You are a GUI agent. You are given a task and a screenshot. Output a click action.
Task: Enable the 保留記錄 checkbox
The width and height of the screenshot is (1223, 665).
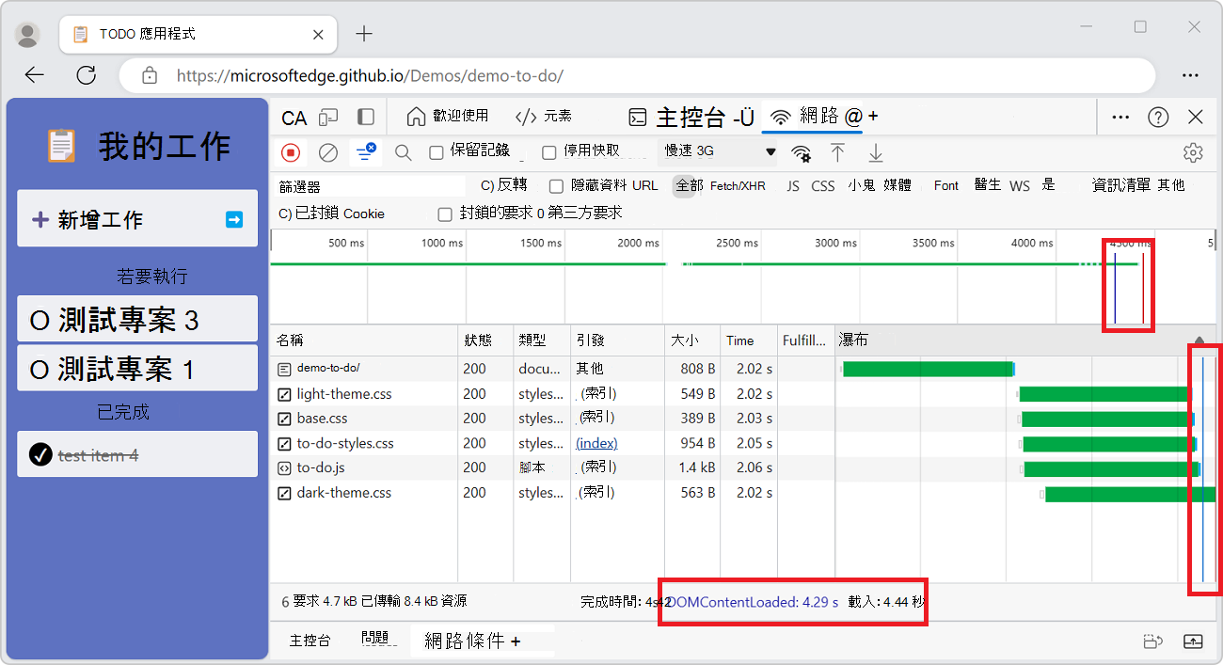point(437,151)
